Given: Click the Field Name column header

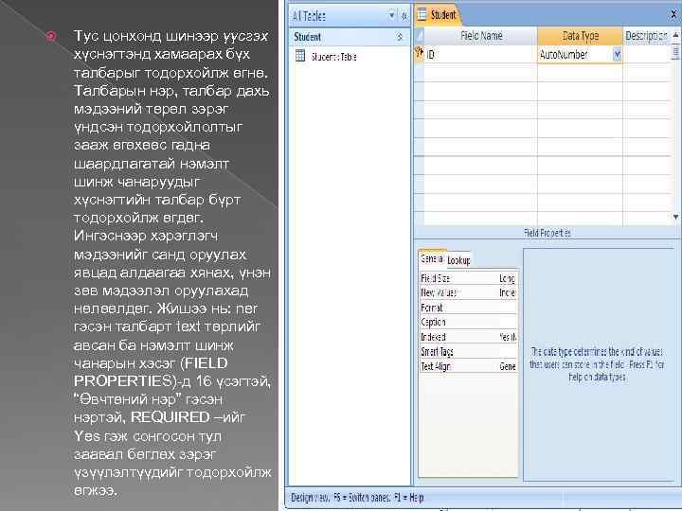Looking at the screenshot, I should (481, 36).
